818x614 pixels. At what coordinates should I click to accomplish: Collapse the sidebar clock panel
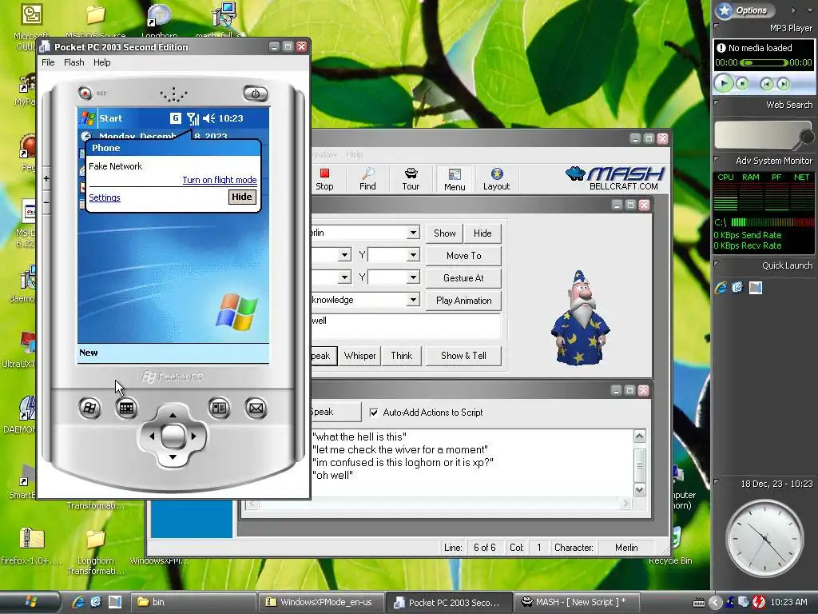click(x=717, y=481)
